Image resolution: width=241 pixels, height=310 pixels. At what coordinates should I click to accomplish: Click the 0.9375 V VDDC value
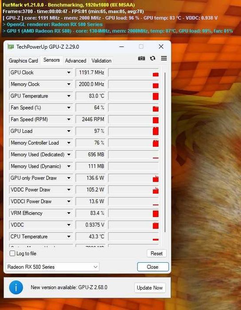click(x=91, y=225)
